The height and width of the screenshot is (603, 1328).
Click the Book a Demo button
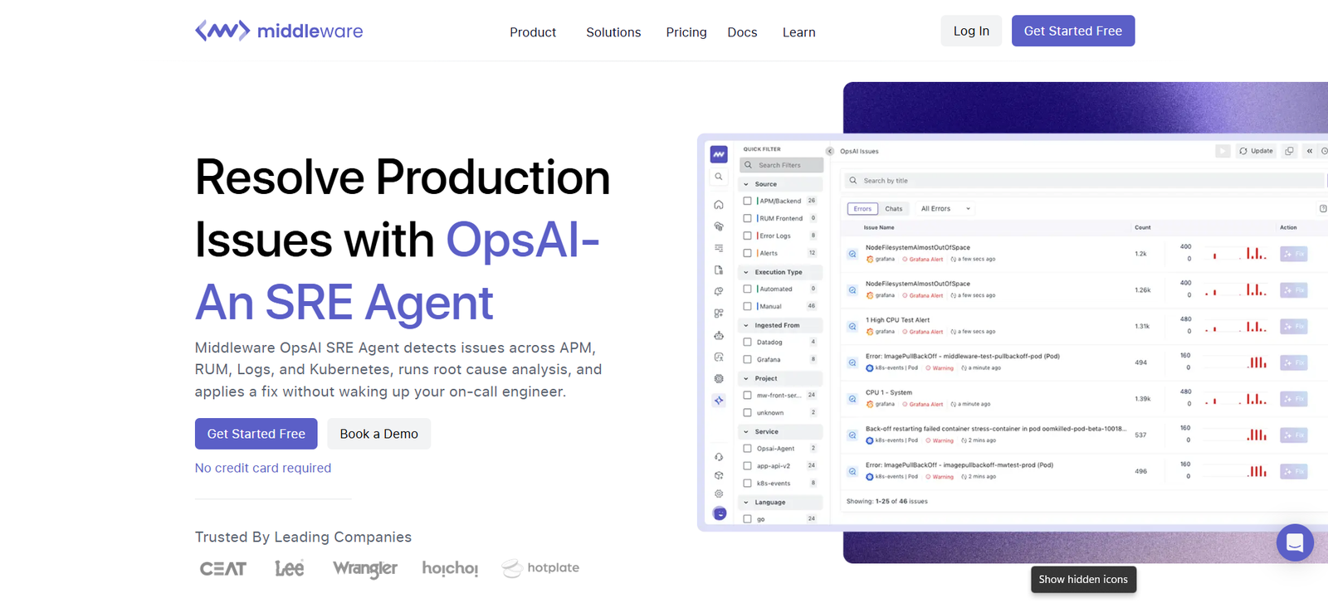coord(379,434)
